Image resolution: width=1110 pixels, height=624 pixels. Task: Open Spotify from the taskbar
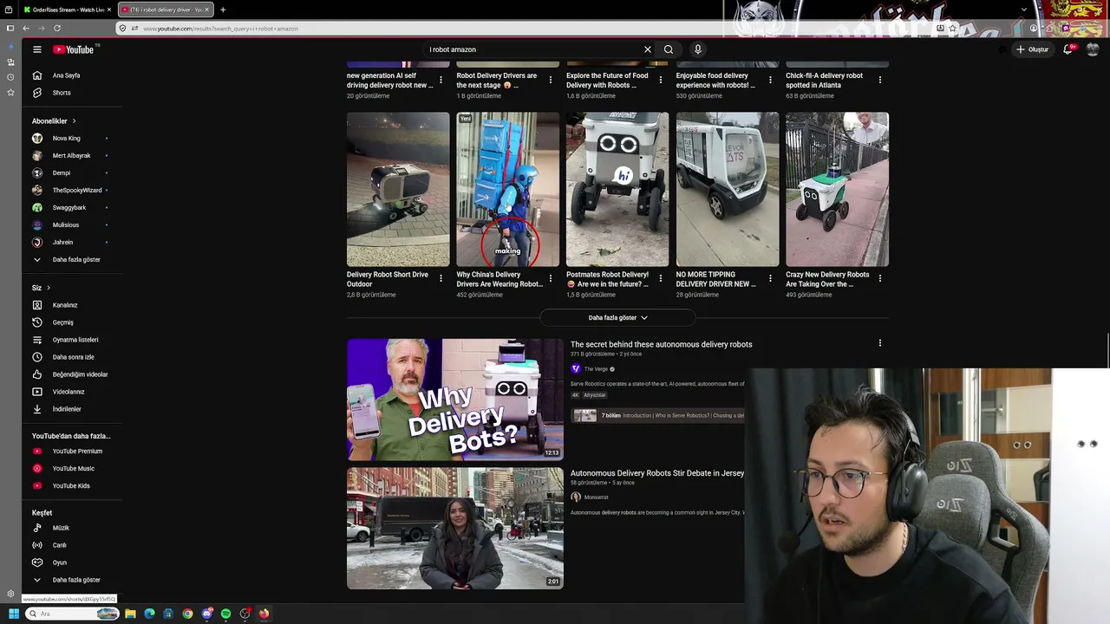(x=225, y=614)
